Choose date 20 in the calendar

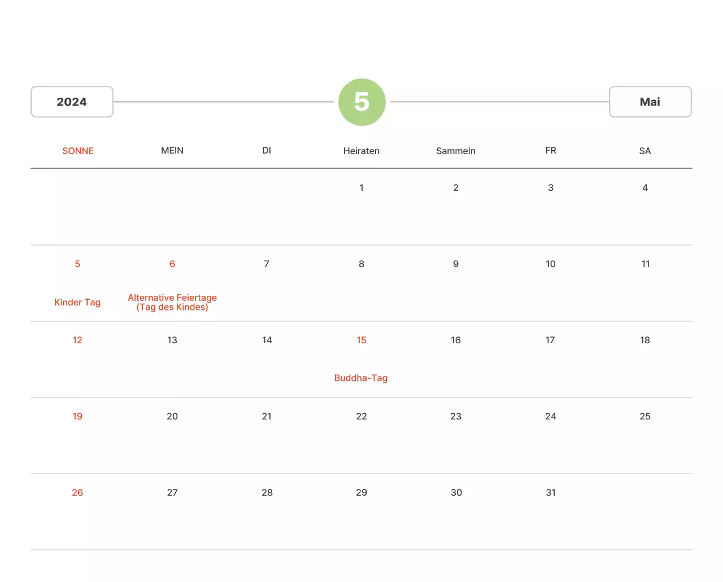click(172, 416)
